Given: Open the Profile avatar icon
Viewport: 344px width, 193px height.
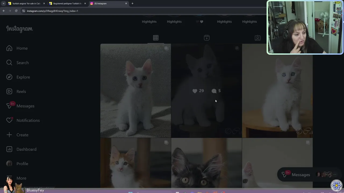Looking at the screenshot, I should coord(9,164).
